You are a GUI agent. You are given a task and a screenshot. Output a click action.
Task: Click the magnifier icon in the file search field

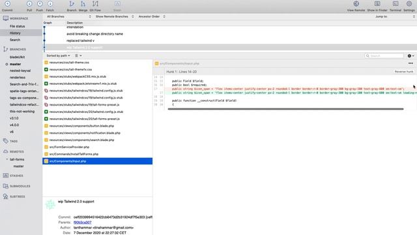(367, 55)
